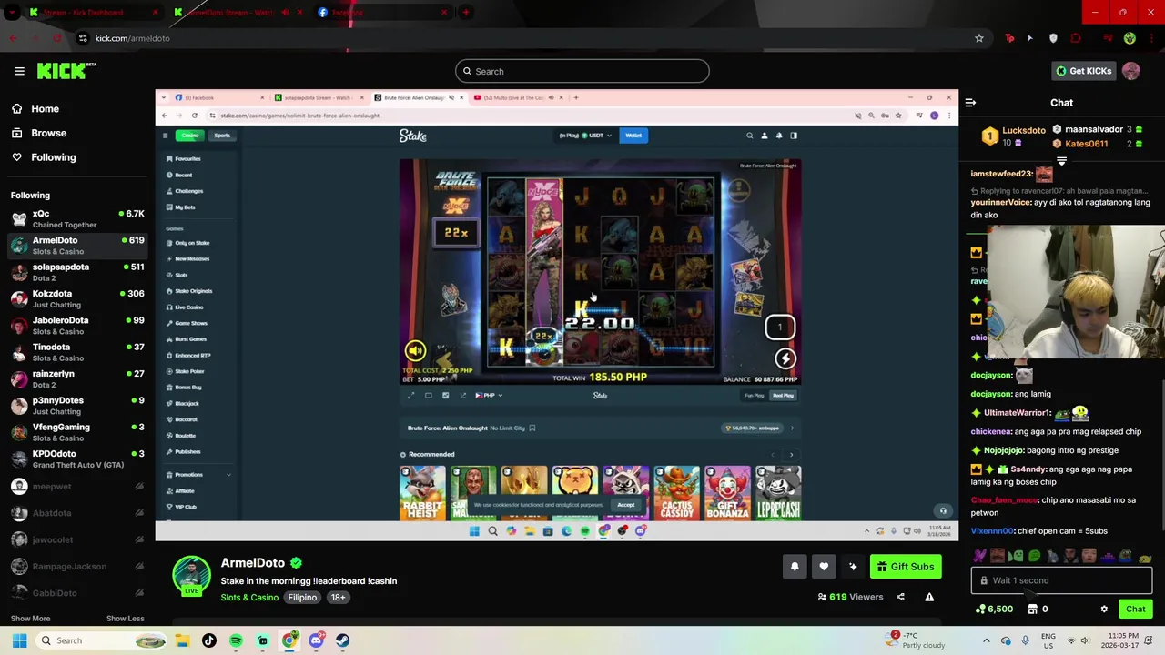Click the 619 Viewers count
1165x655 pixels.
[850, 597]
